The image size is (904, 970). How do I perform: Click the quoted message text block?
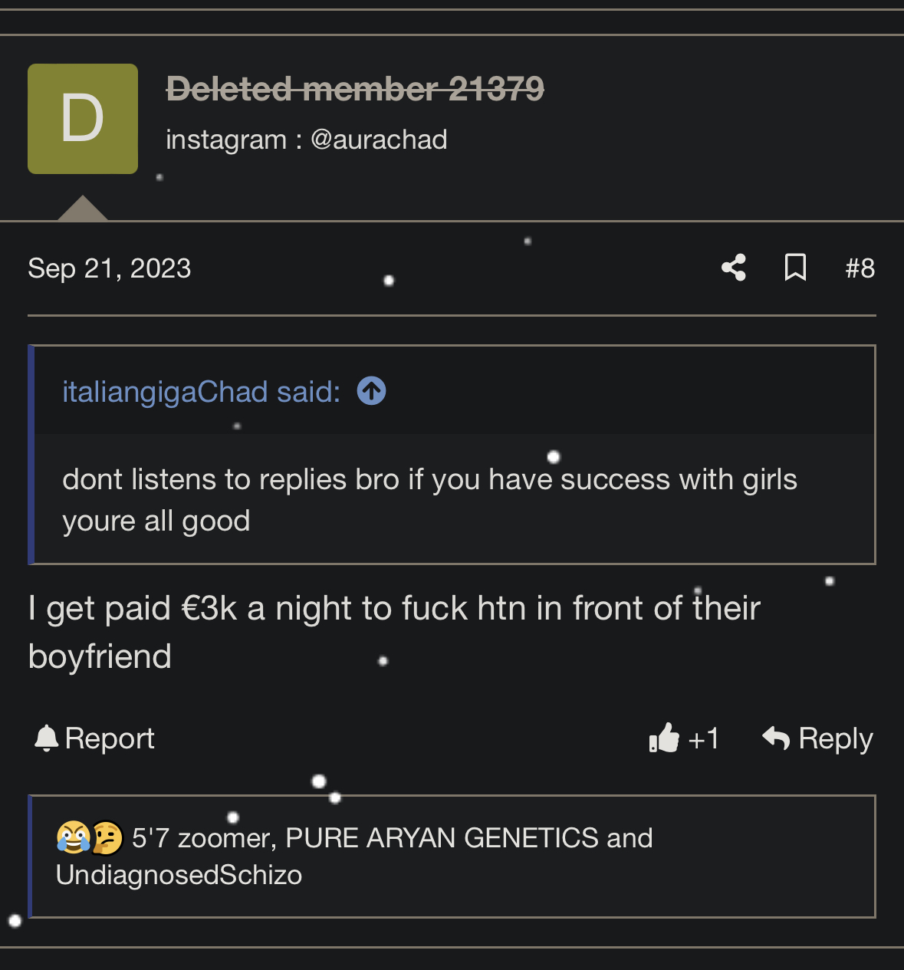pos(454,499)
